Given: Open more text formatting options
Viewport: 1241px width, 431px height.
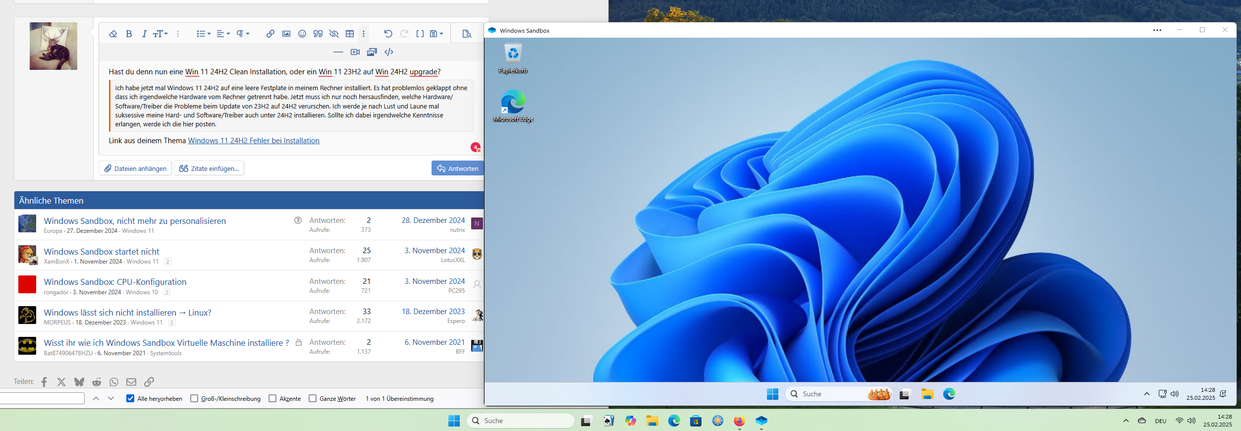Looking at the screenshot, I should click(178, 34).
